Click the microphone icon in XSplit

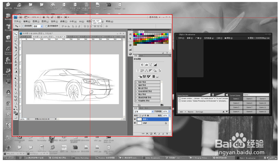point(213,95)
